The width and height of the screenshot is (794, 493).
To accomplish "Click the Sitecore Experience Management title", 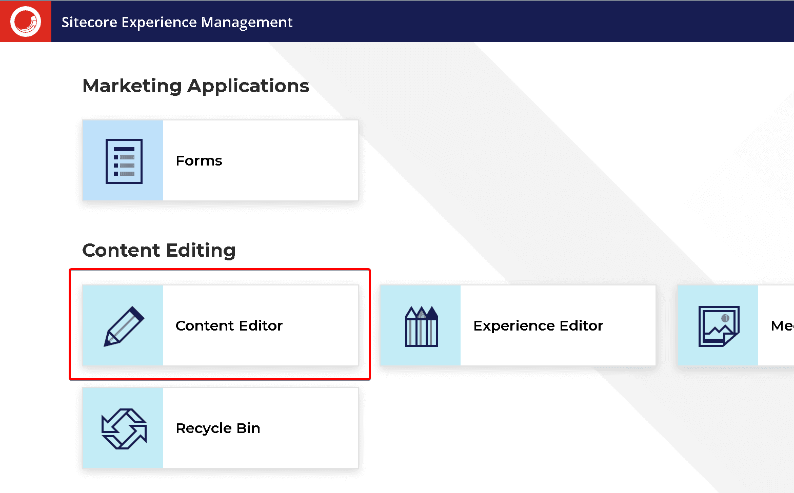I will pos(177,22).
